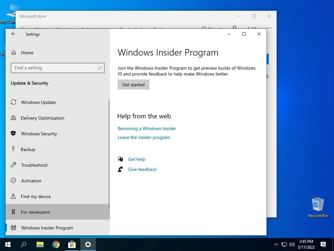Screen dimensions: 334x251
Task: Select Windows Insider Program in sidebar
Action: (x=57, y=228)
